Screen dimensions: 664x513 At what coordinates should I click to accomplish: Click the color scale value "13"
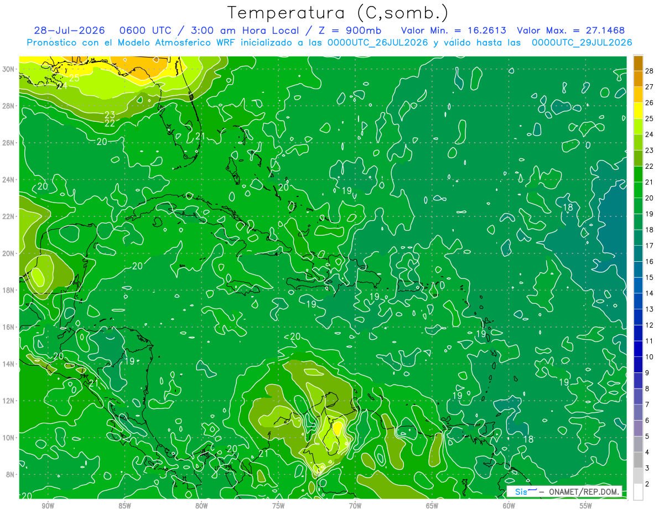(650, 309)
